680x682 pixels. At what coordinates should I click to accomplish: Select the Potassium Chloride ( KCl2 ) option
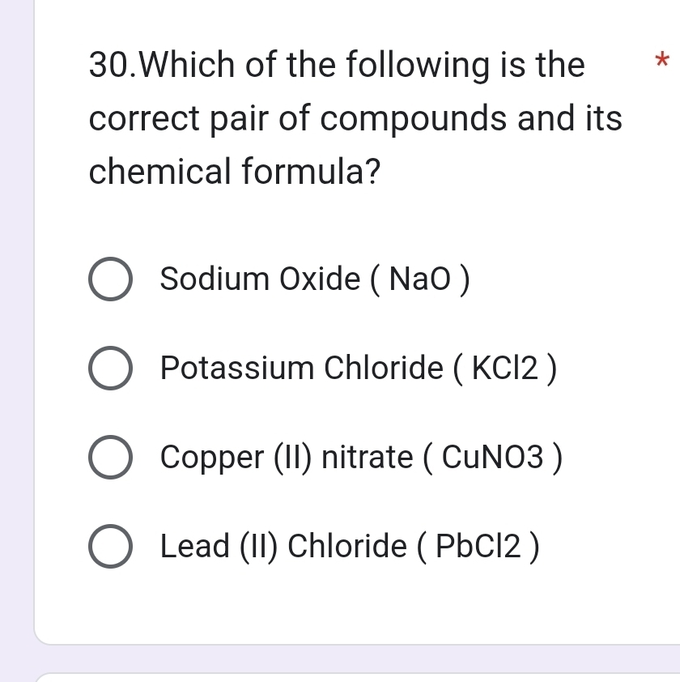pyautogui.click(x=111, y=369)
